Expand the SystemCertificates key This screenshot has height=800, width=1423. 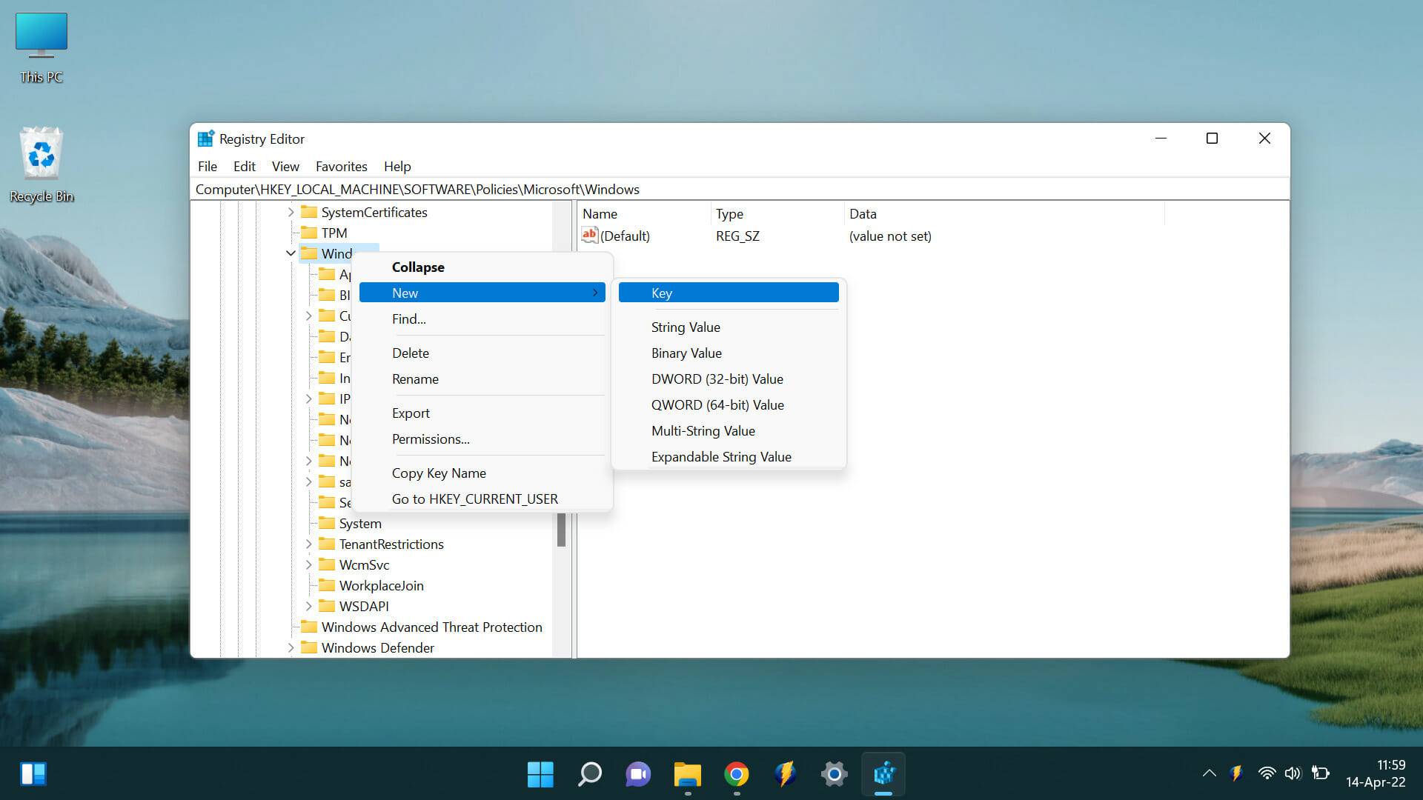(x=291, y=213)
